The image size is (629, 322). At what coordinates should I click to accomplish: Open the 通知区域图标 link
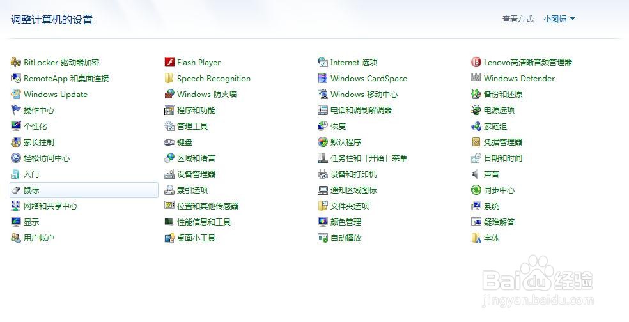pos(353,190)
